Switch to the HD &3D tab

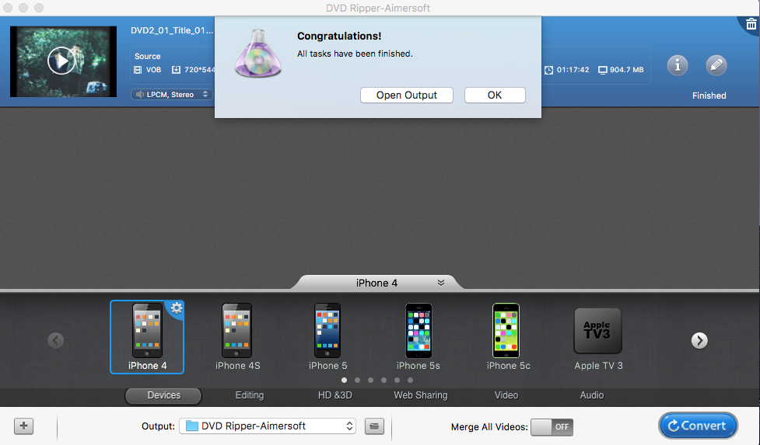[x=335, y=395]
